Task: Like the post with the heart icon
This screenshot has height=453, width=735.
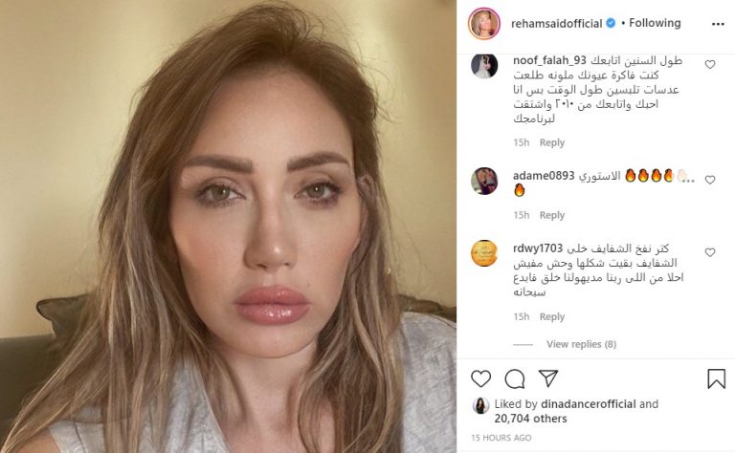Action: (480, 378)
